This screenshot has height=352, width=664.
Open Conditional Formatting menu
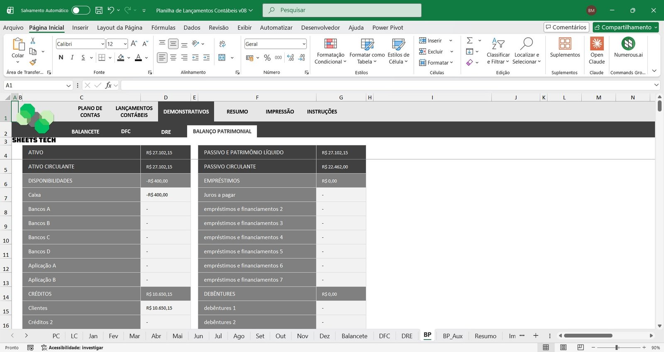[x=330, y=51]
